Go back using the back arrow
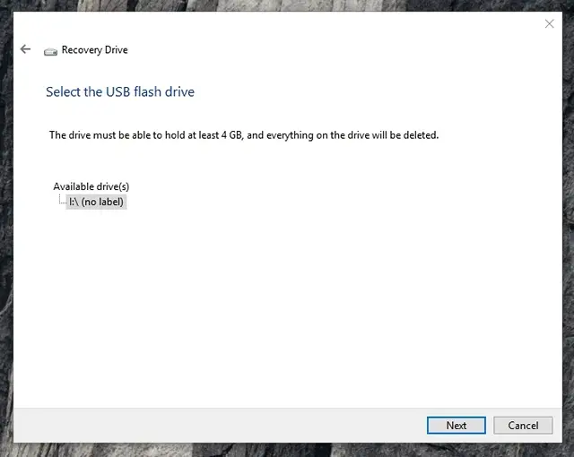This screenshot has height=457, width=574. pyautogui.click(x=25, y=49)
